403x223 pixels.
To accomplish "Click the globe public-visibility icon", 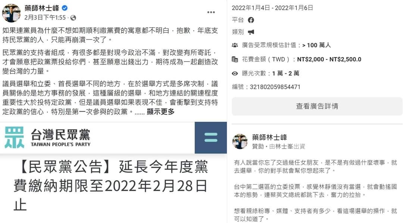I will point(73,18).
